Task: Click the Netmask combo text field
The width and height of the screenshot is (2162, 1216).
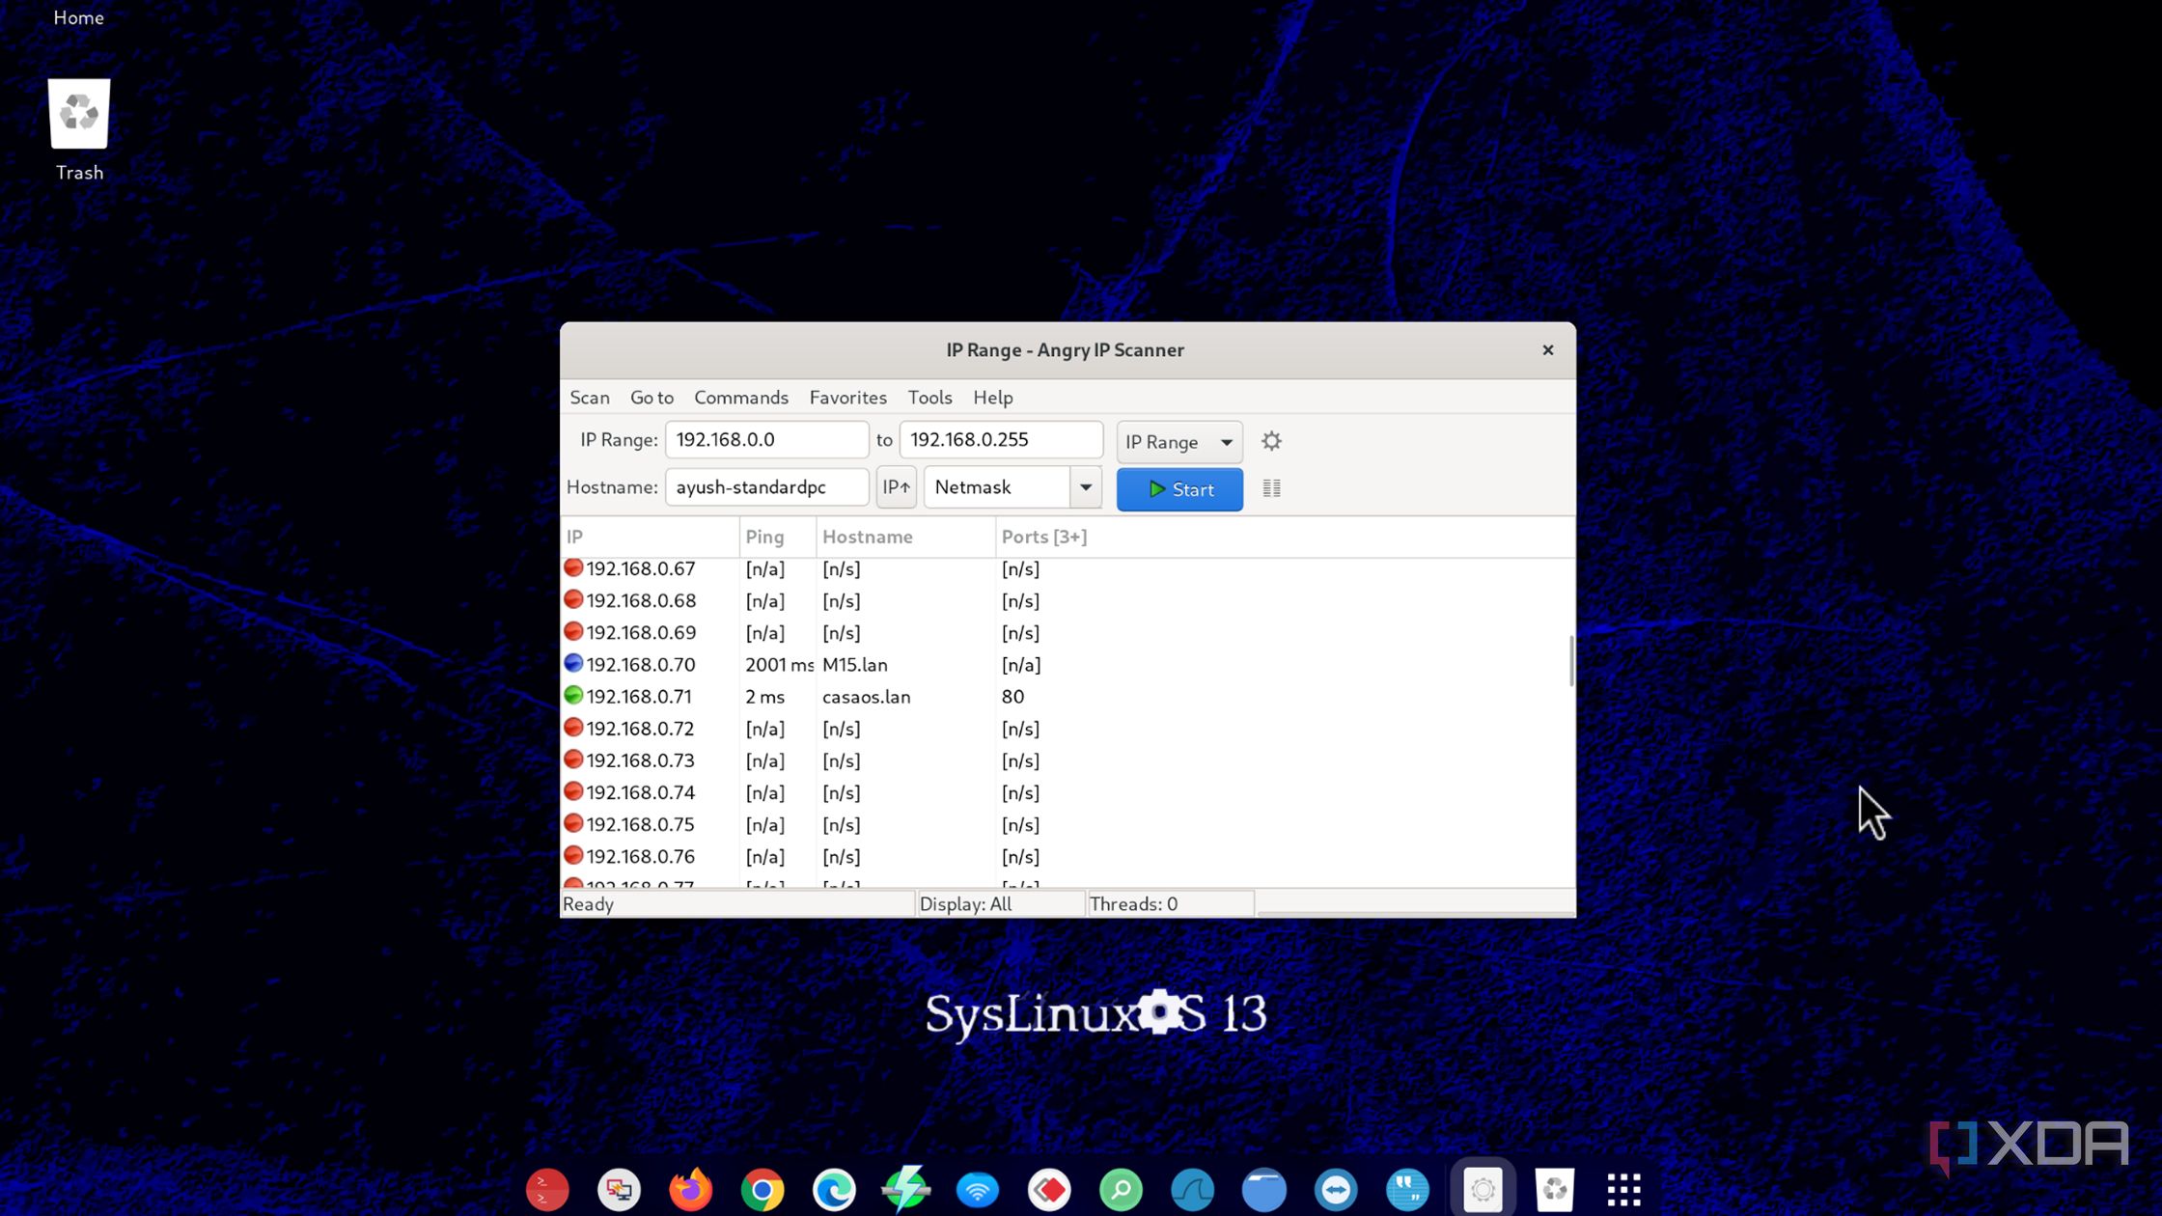Action: pos(997,487)
